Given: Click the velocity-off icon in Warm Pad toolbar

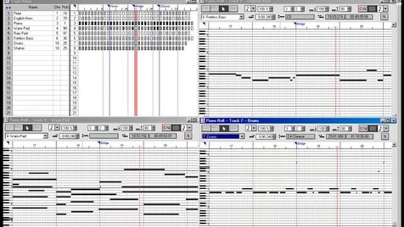Looking at the screenshot, I should [x=139, y=128].
